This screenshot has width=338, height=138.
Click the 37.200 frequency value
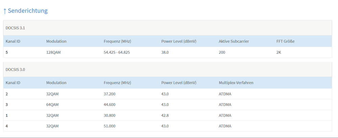click(x=110, y=94)
